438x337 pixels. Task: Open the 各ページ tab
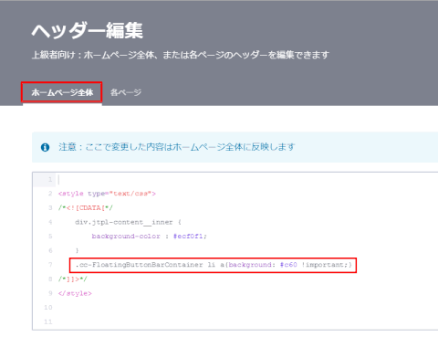(126, 92)
